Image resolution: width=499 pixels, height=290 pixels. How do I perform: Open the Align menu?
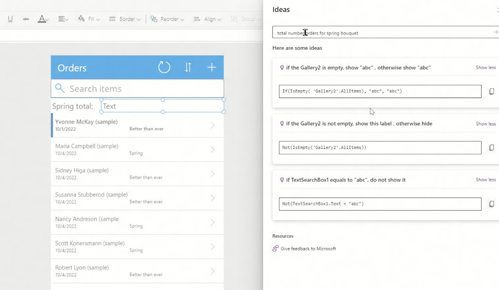pos(208,19)
